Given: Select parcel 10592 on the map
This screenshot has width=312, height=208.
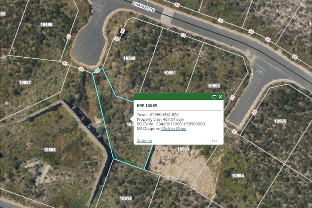Looking at the screenshot, I should (x=214, y=86).
